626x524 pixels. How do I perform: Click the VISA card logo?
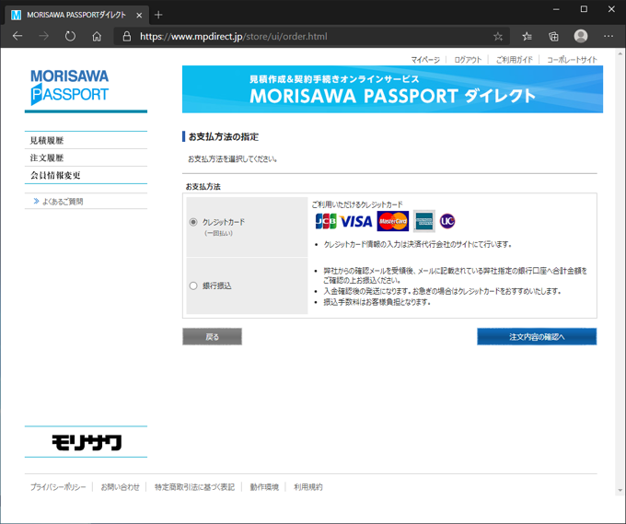(356, 221)
